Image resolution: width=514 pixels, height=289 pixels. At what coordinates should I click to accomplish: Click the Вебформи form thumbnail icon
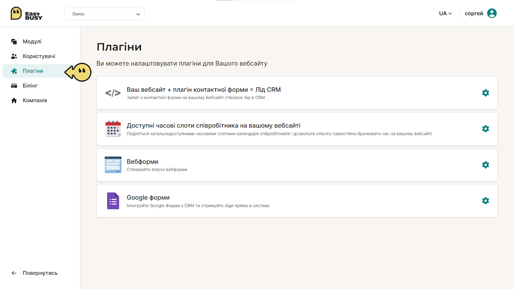coord(113,165)
